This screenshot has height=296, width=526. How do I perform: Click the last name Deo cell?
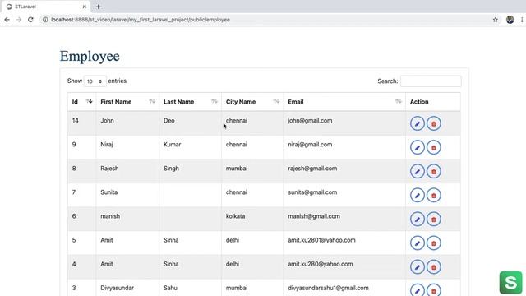point(190,123)
